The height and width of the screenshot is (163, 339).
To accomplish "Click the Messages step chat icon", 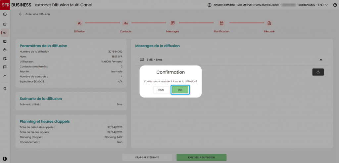I will pos(172,23).
